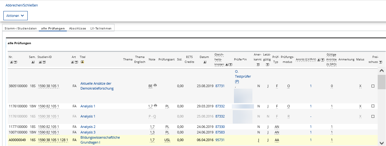Click Studien-ID 1590 38 105 1 128 1

pyautogui.click(x=53, y=140)
